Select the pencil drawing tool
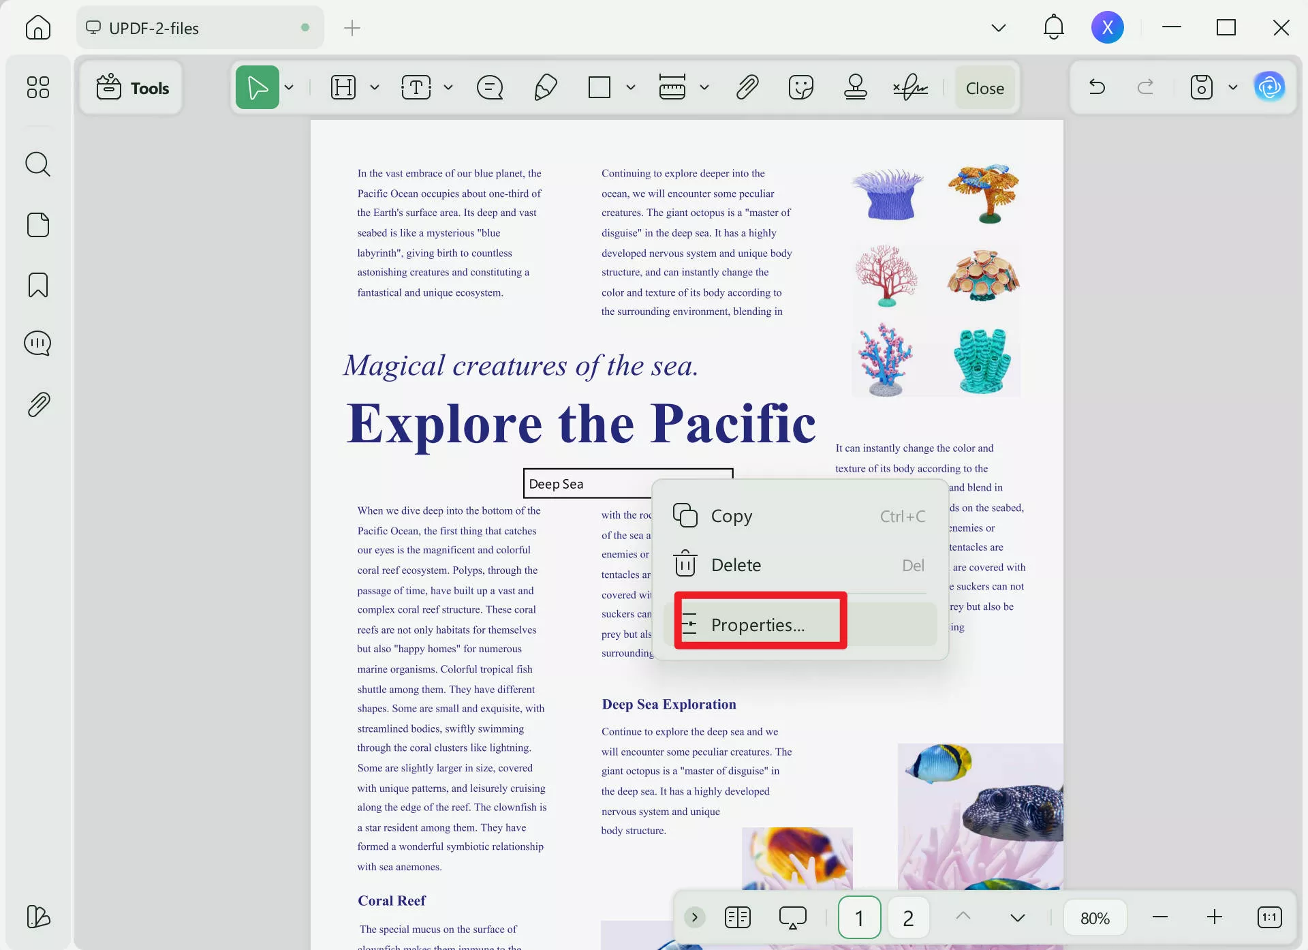 [545, 87]
